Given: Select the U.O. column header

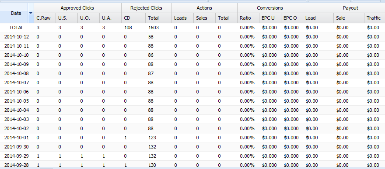Looking at the screenshot, I should tap(89, 18).
